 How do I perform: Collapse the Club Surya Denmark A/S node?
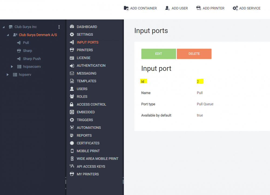tap(8, 35)
